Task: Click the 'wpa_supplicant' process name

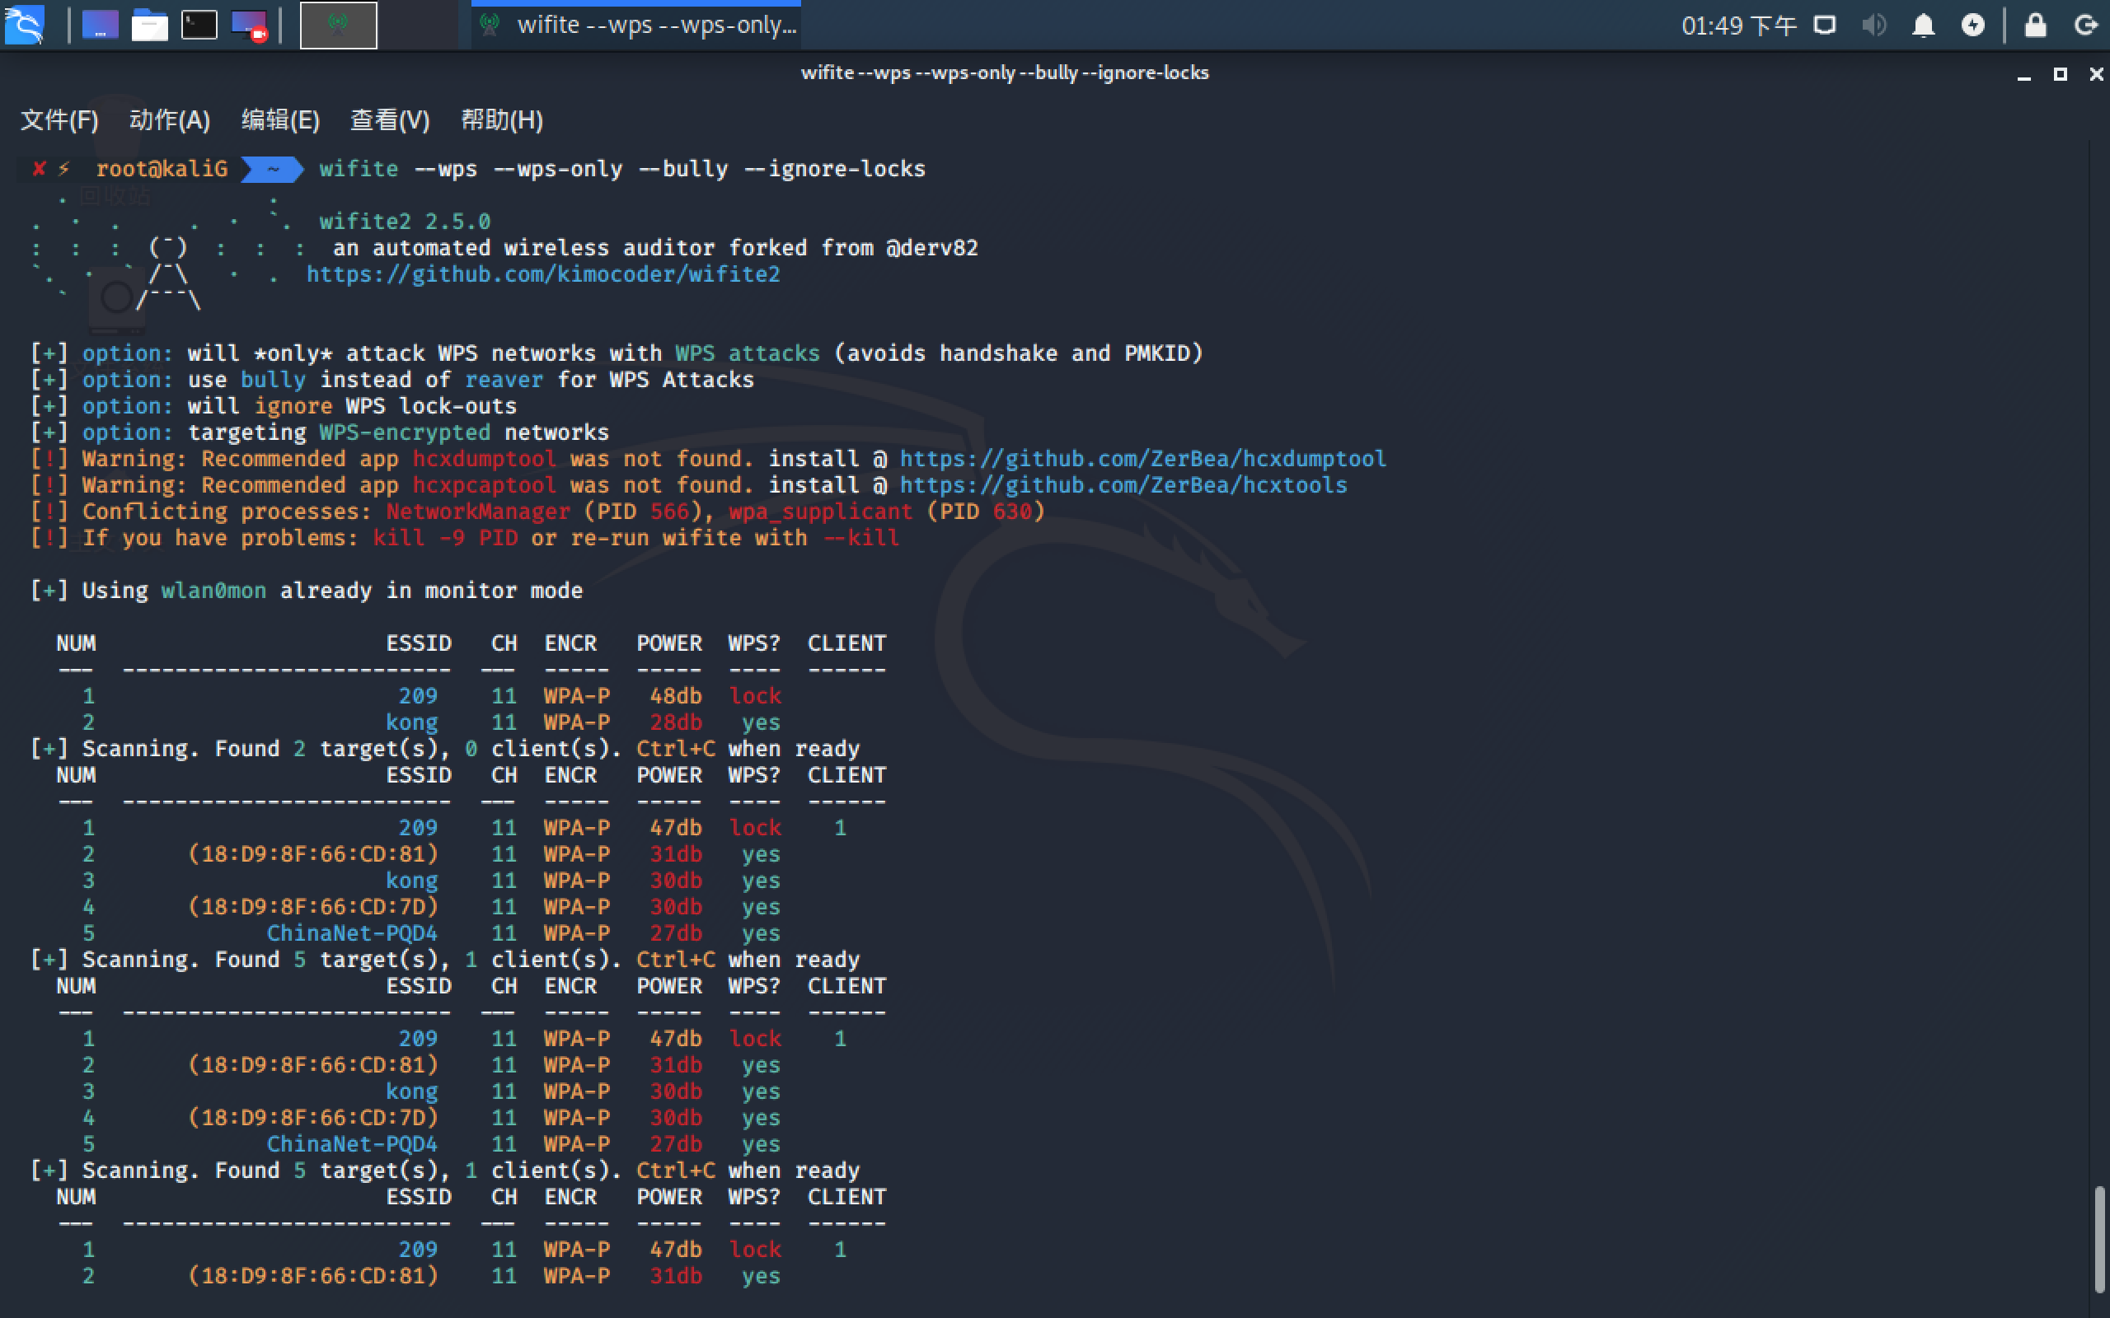Action: (820, 512)
